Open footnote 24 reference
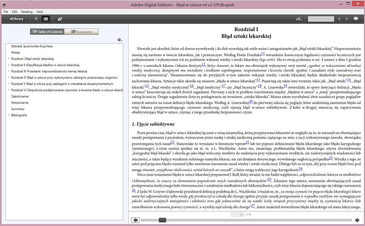The width and height of the screenshot is (365, 226). pos(300,169)
